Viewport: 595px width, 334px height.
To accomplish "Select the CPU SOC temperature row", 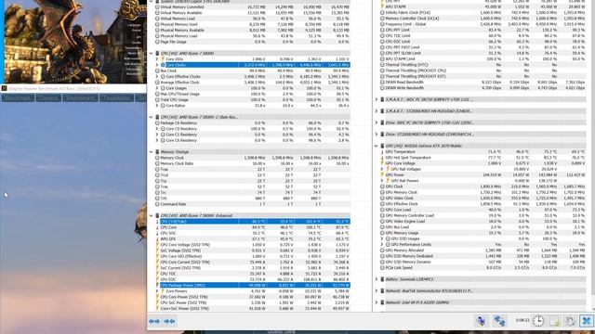I will pos(252,233).
